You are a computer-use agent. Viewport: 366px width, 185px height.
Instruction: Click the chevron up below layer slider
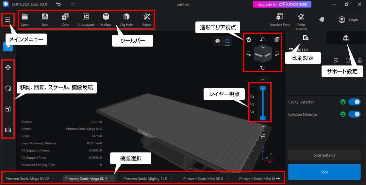click(263, 127)
